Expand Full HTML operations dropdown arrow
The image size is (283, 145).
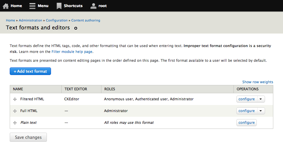[261, 111]
